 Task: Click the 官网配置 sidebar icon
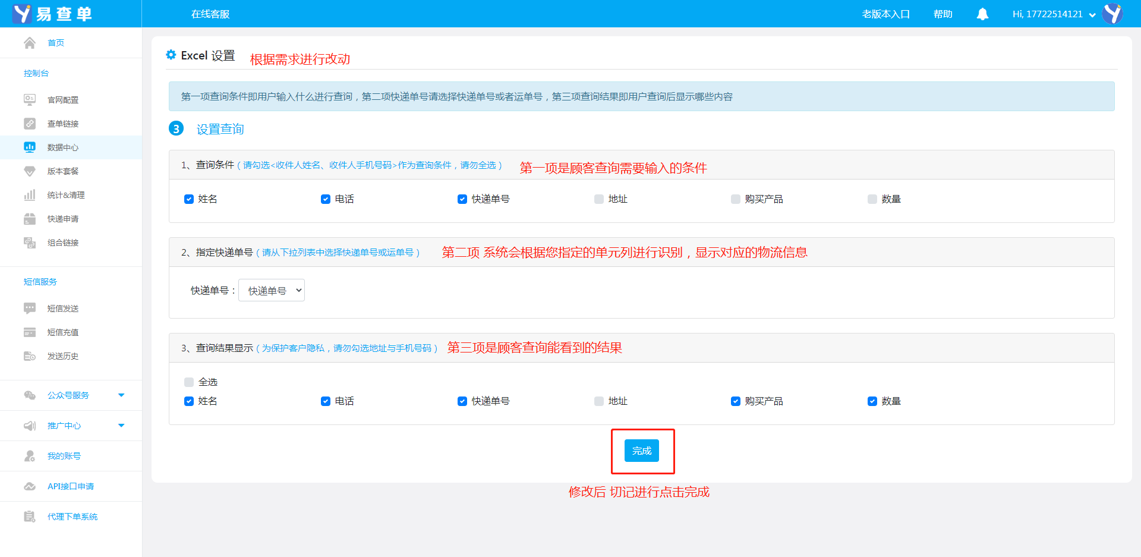[x=30, y=100]
